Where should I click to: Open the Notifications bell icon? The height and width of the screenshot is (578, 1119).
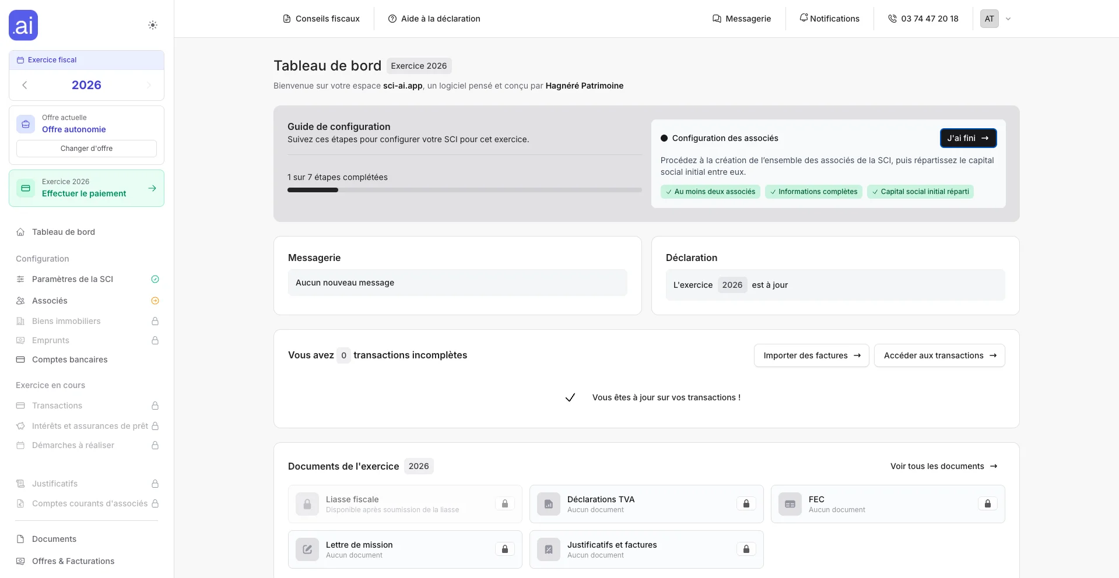pos(804,19)
